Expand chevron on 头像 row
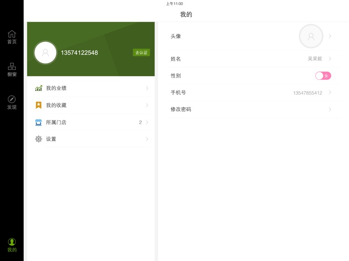The image size is (349, 261). [330, 36]
